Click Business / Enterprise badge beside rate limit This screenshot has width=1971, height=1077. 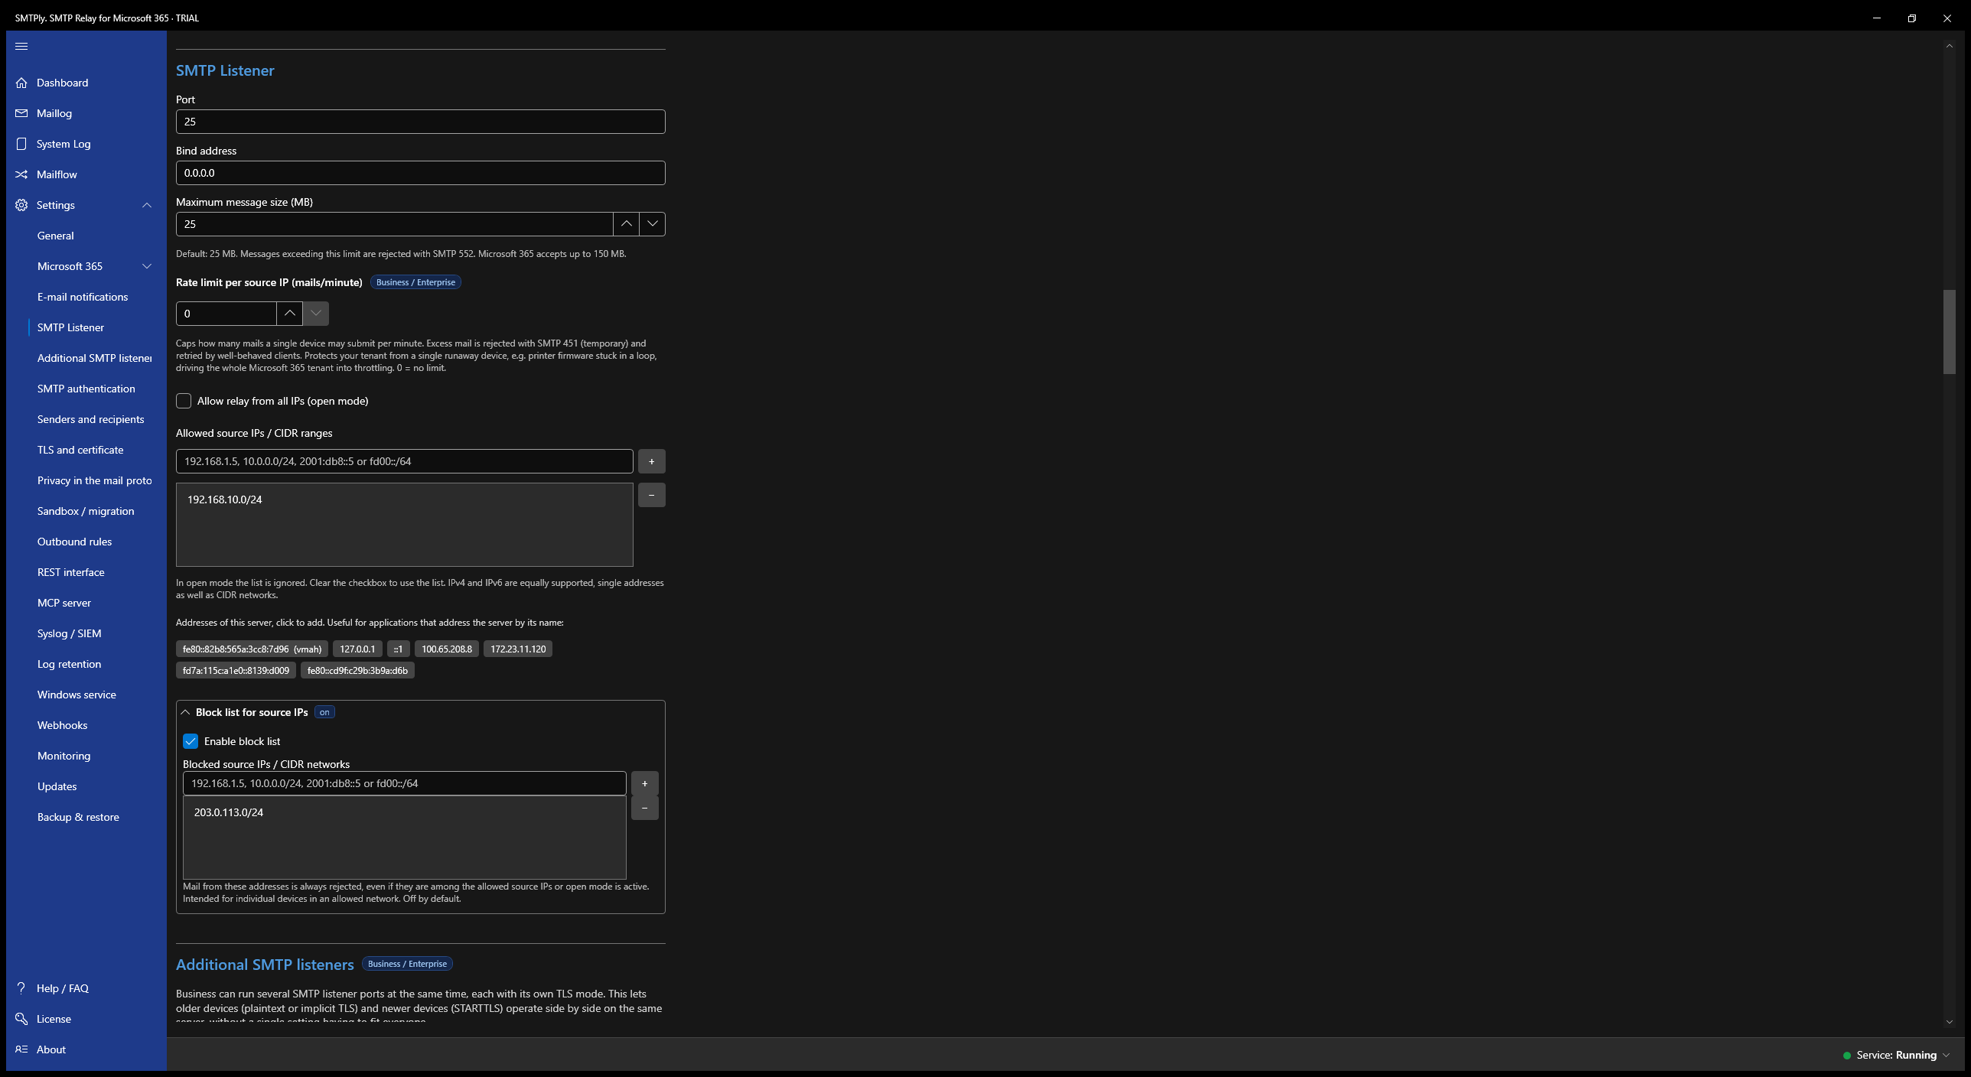coord(415,282)
